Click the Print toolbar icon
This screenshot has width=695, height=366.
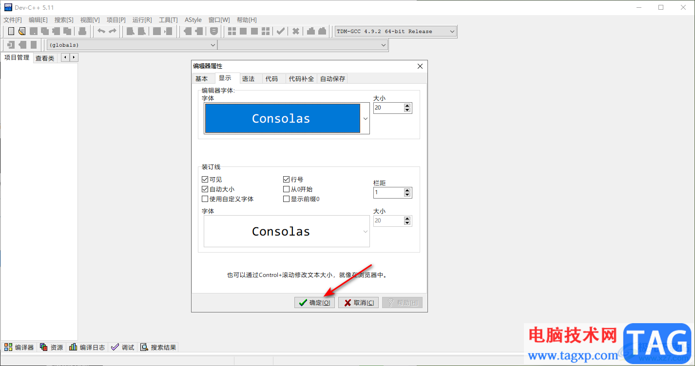82,31
